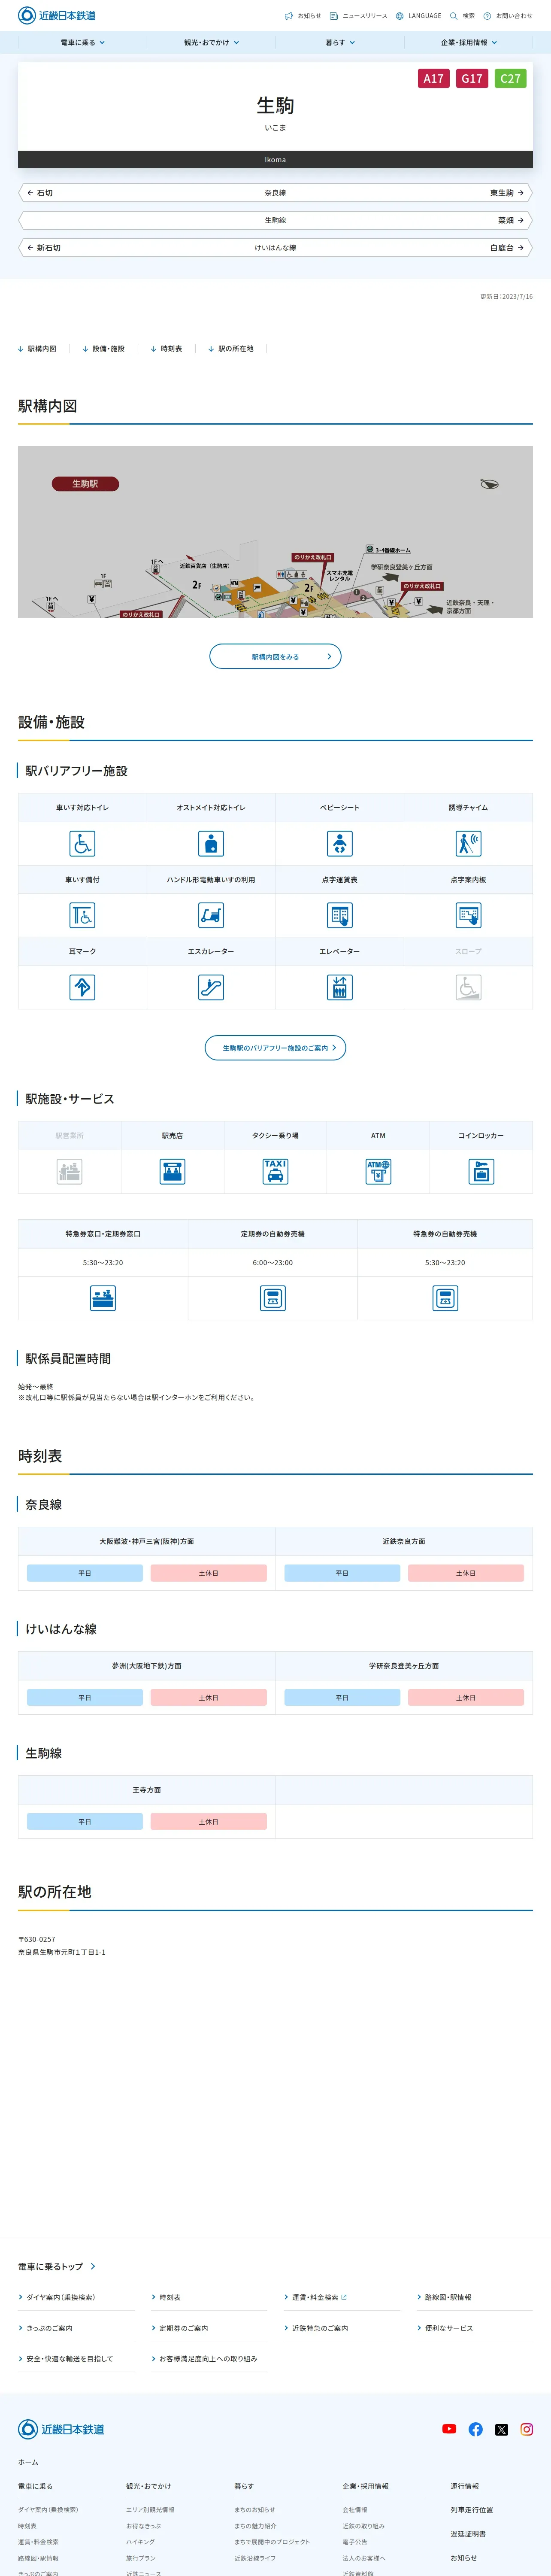The height and width of the screenshot is (2576, 551).
Task: Select the escalator icon
Action: [211, 987]
